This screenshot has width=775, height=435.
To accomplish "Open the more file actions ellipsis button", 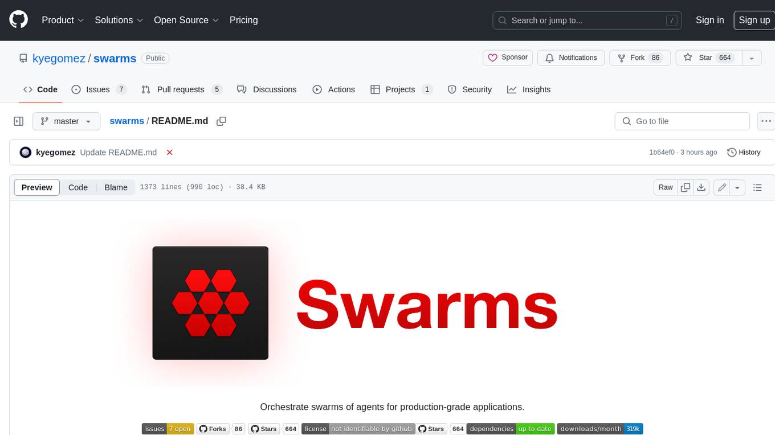I will pyautogui.click(x=766, y=121).
